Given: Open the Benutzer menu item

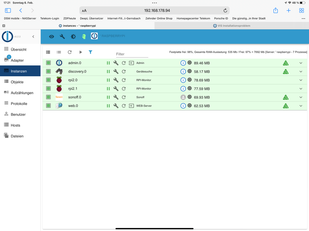Looking at the screenshot, I should tap(20, 114).
